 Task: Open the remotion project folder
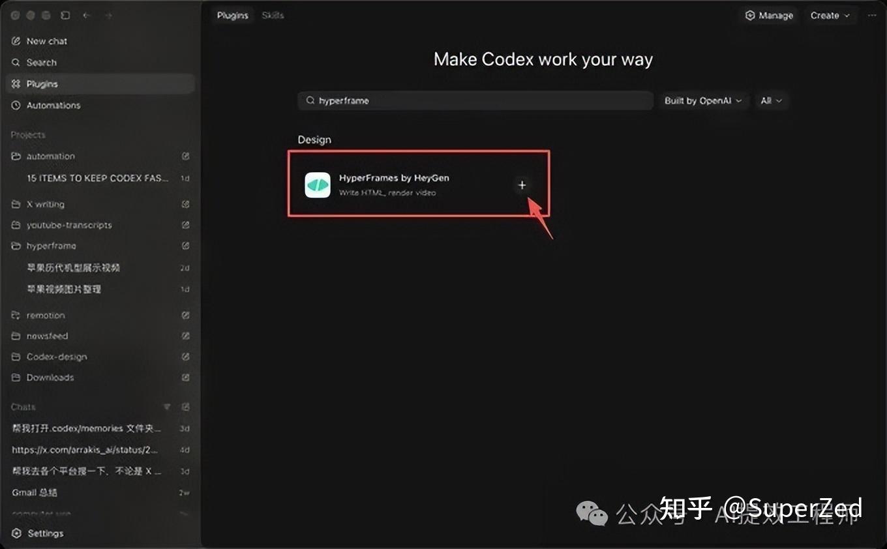pyautogui.click(x=38, y=316)
